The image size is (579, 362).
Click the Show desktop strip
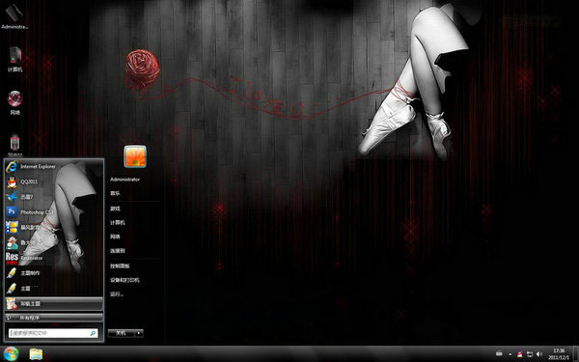[x=576, y=354]
